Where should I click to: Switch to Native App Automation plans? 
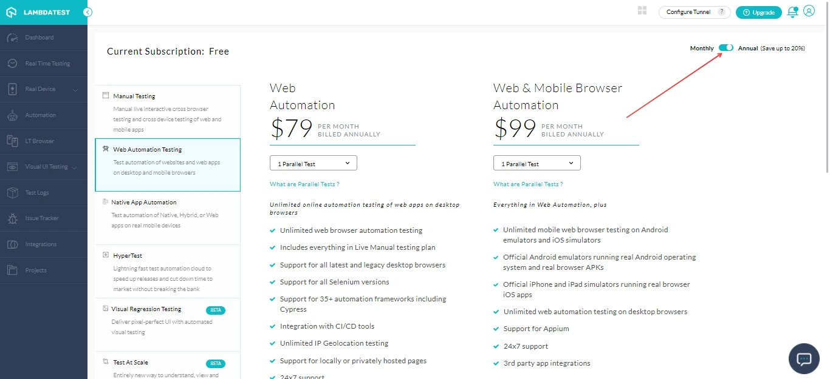[167, 213]
